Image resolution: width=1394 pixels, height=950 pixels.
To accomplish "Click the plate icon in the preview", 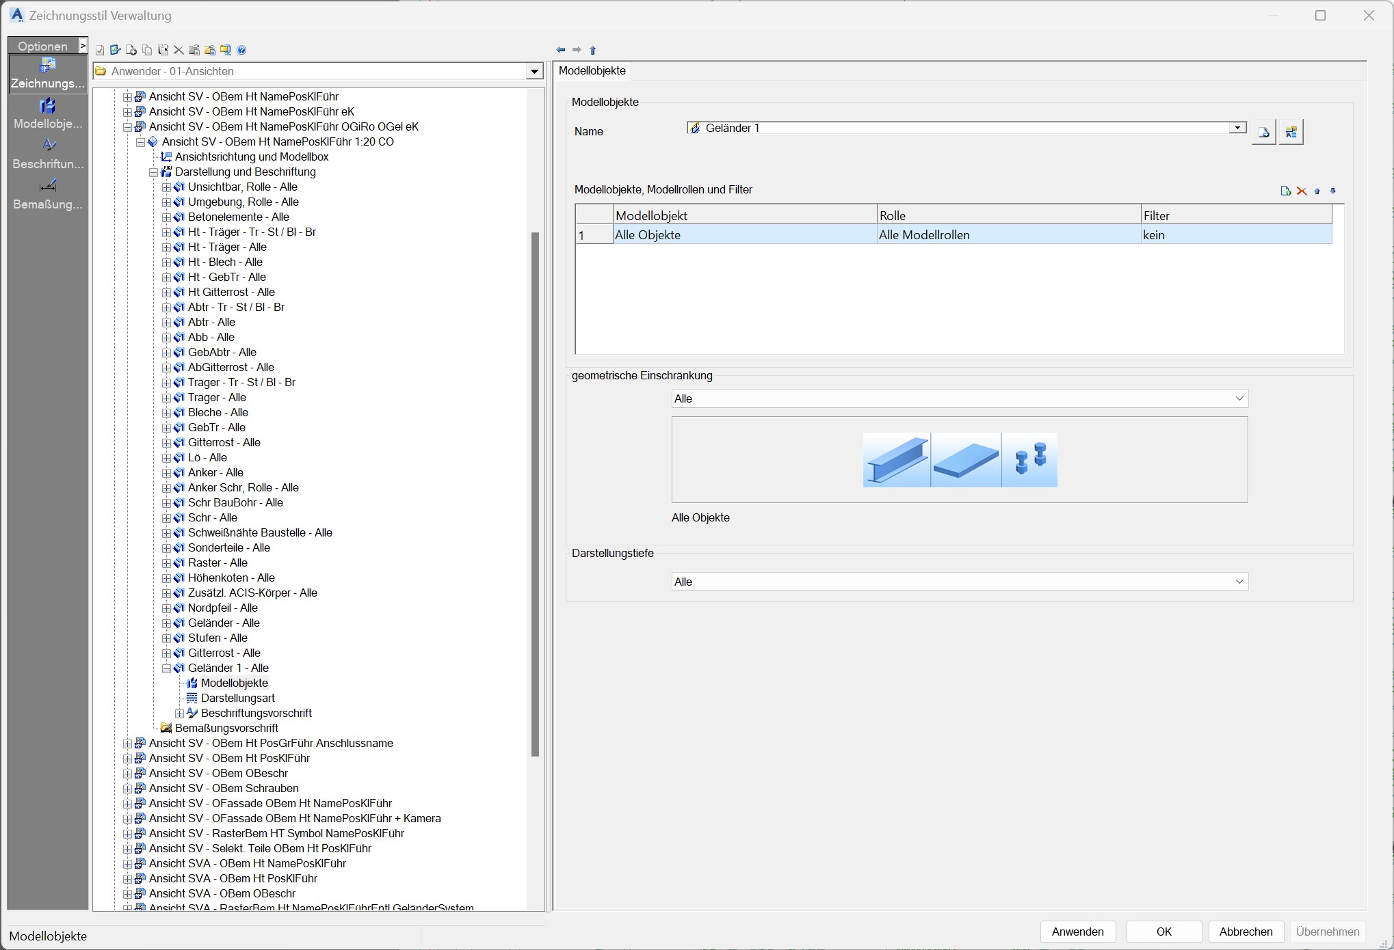I will point(966,460).
